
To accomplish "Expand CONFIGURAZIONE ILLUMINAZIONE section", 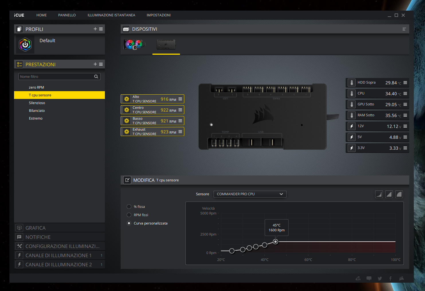I will click(59, 246).
